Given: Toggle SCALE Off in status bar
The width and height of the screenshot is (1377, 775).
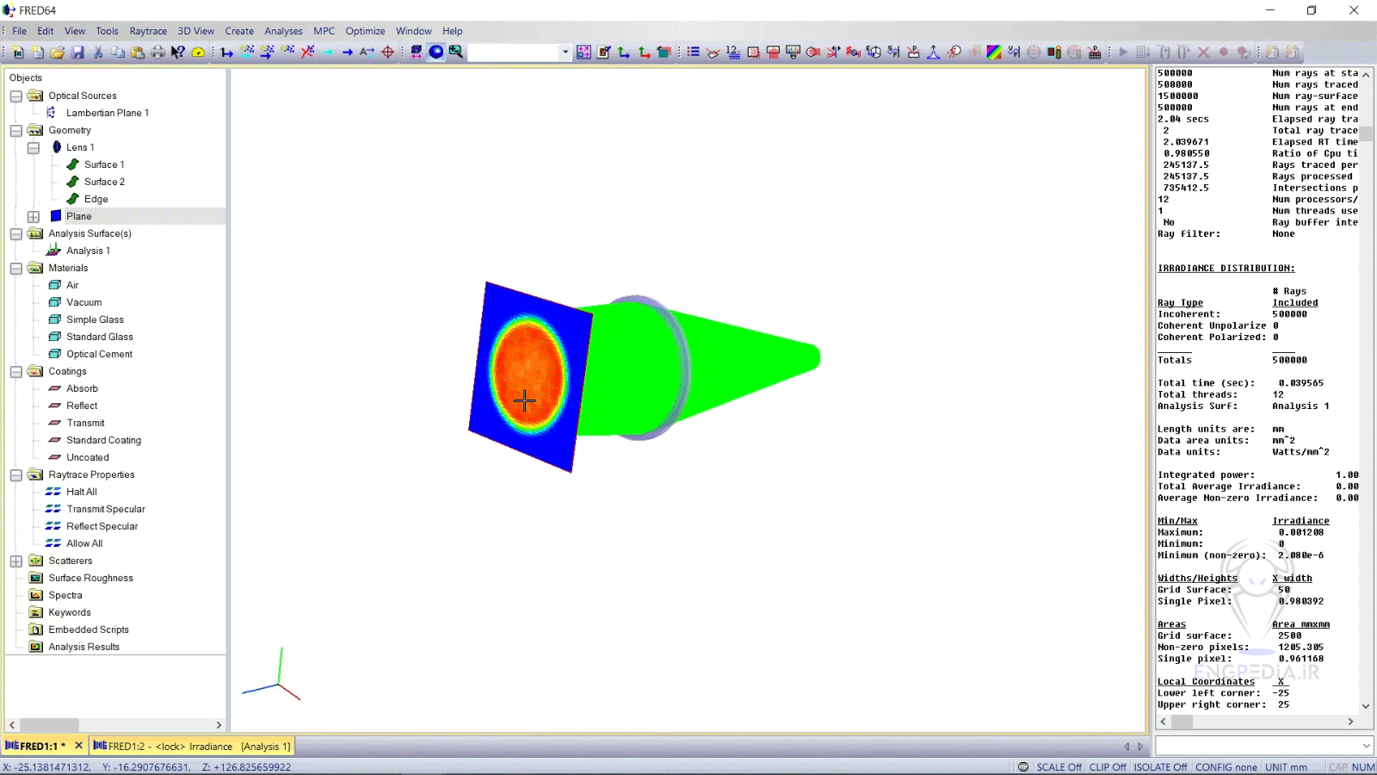Looking at the screenshot, I should tap(1059, 767).
